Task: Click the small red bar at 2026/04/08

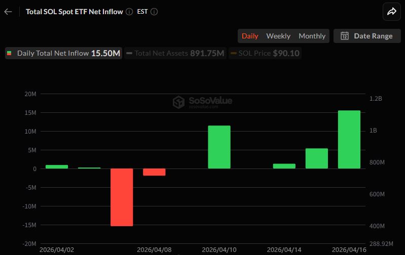Action: 154,172
